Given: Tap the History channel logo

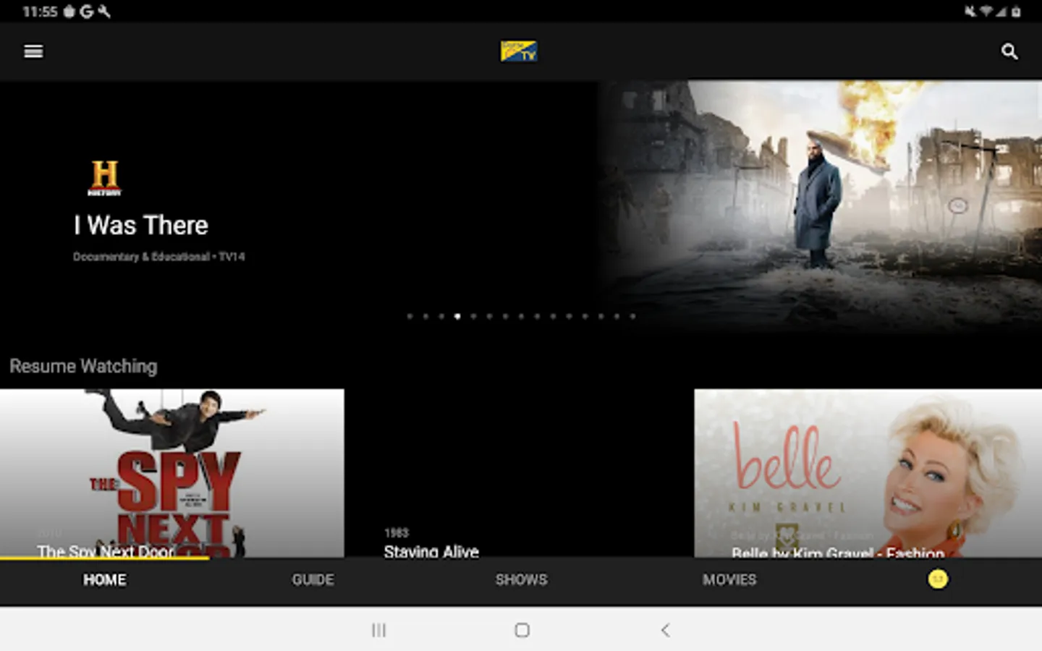Looking at the screenshot, I should point(105,178).
